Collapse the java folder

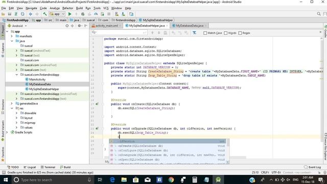12,41
